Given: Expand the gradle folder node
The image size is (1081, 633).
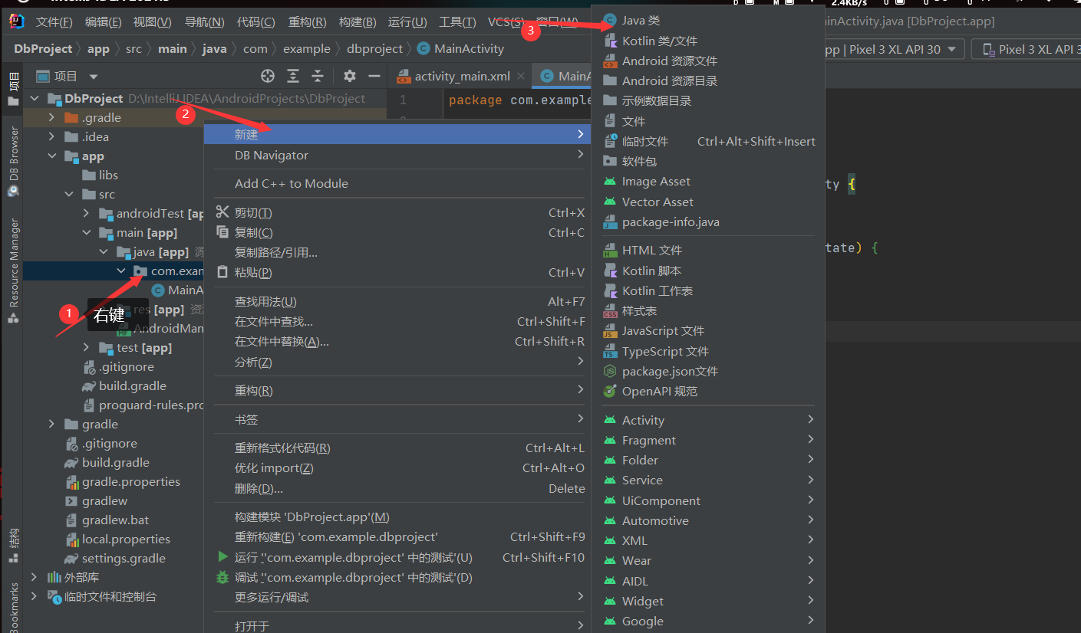Looking at the screenshot, I should tap(51, 424).
